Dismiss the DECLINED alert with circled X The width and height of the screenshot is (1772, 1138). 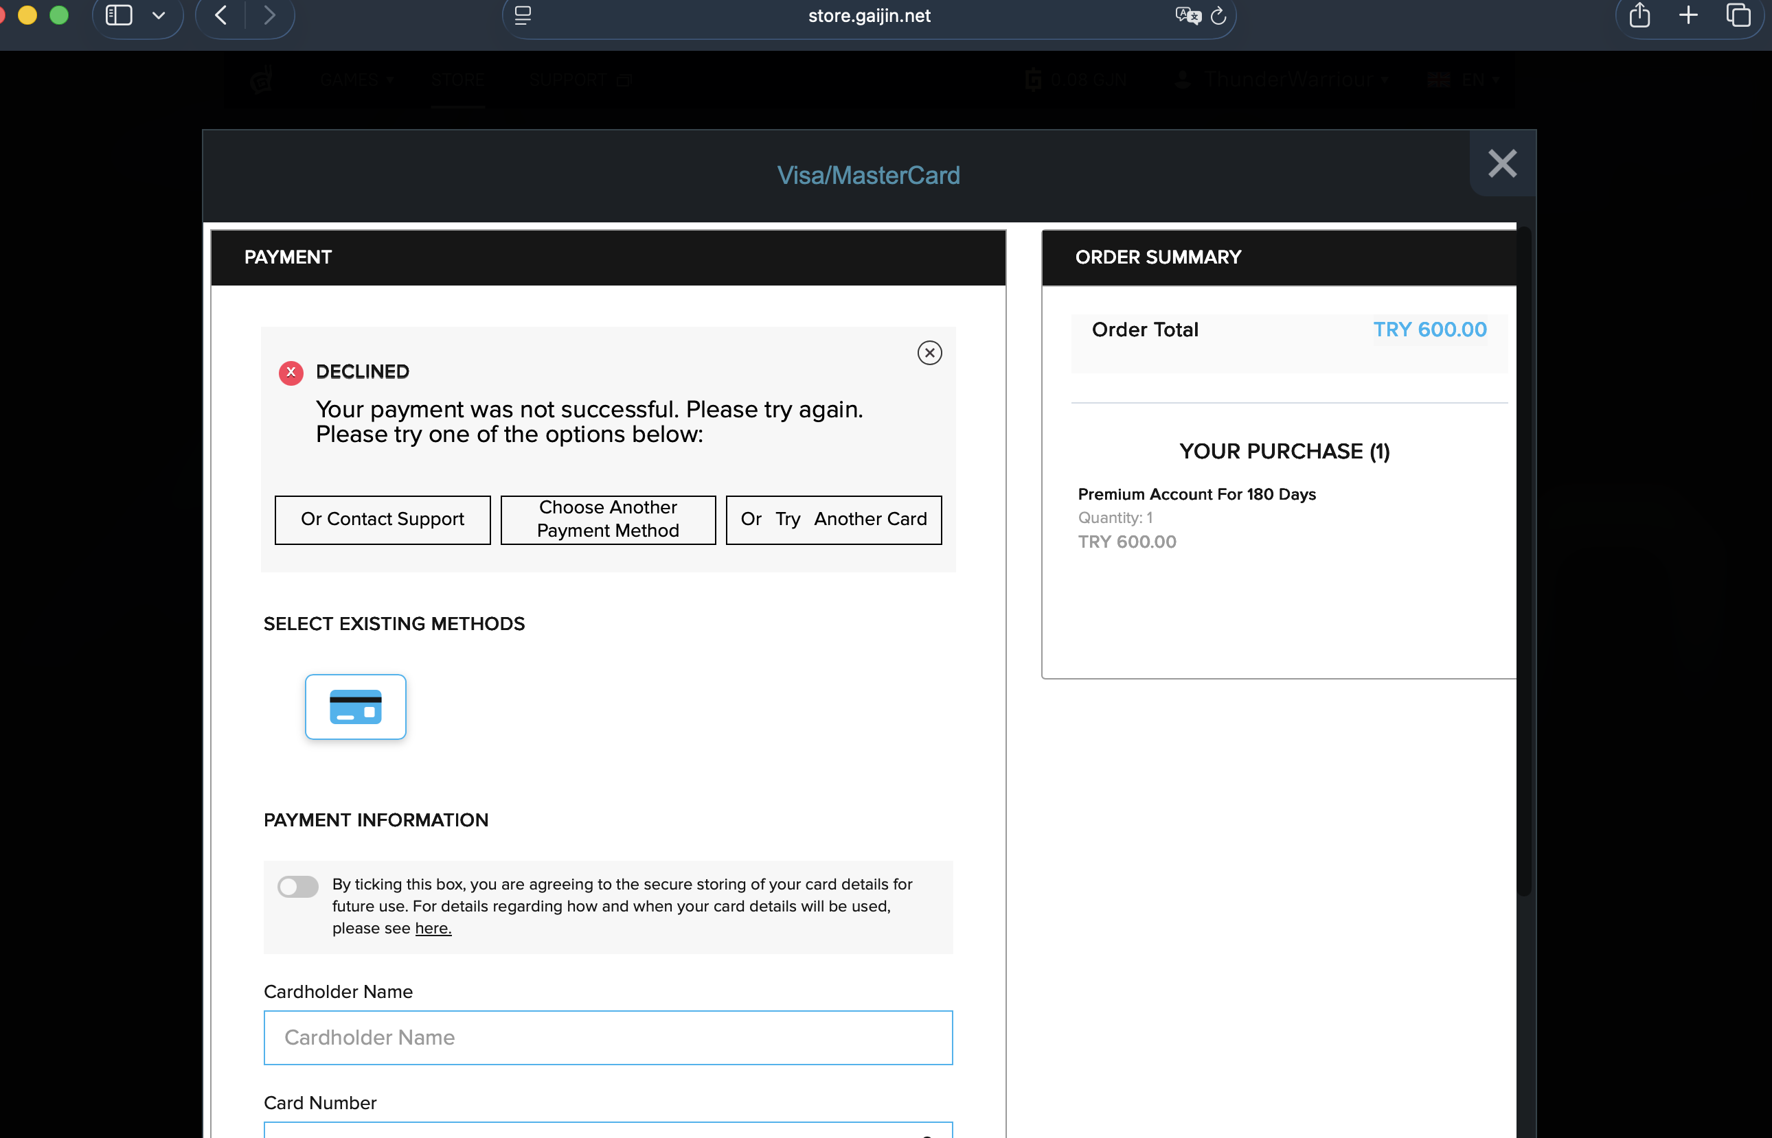929,353
